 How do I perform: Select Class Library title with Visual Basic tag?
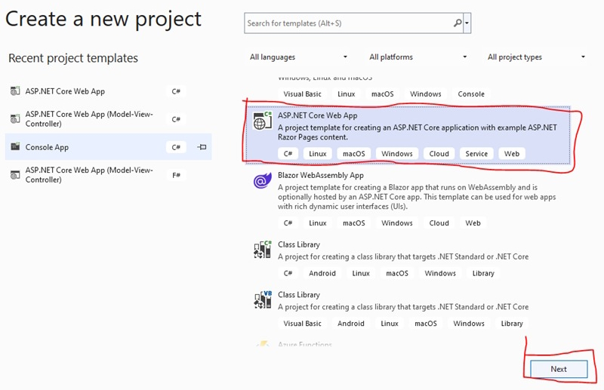[x=299, y=295]
